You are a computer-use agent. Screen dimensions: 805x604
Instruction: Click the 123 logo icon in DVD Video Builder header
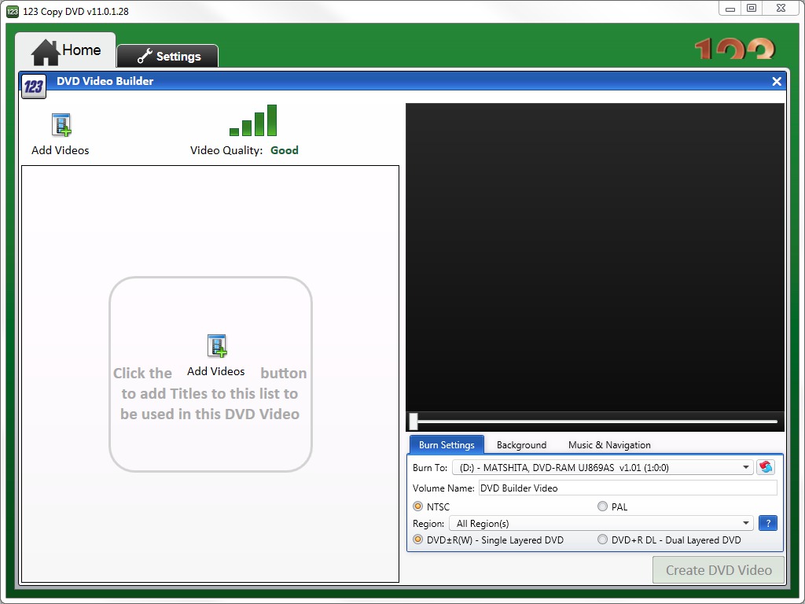click(x=34, y=87)
